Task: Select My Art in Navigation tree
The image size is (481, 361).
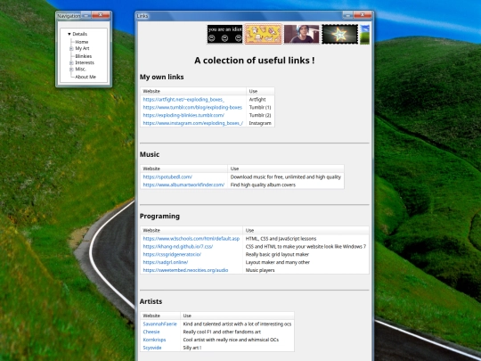Action: point(82,48)
